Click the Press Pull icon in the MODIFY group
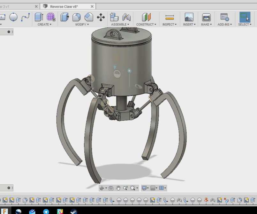Viewport: 257px width, 214px height. [x=65, y=17]
